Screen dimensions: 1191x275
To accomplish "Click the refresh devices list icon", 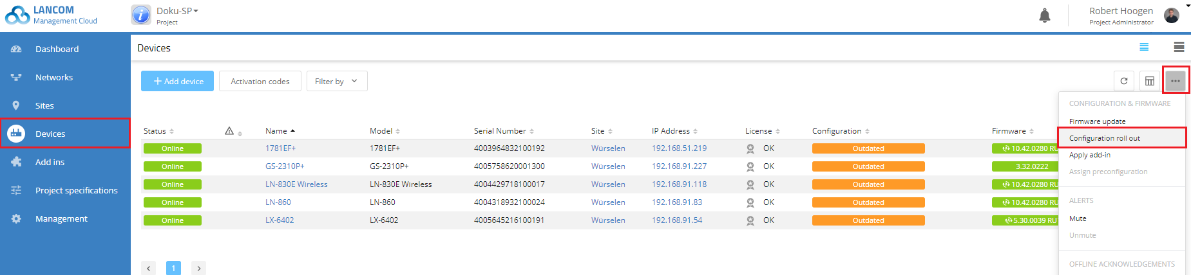I will point(1124,81).
